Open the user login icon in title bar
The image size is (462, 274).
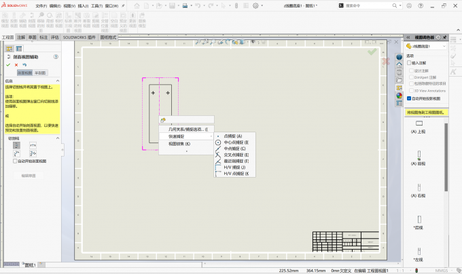[409, 5]
